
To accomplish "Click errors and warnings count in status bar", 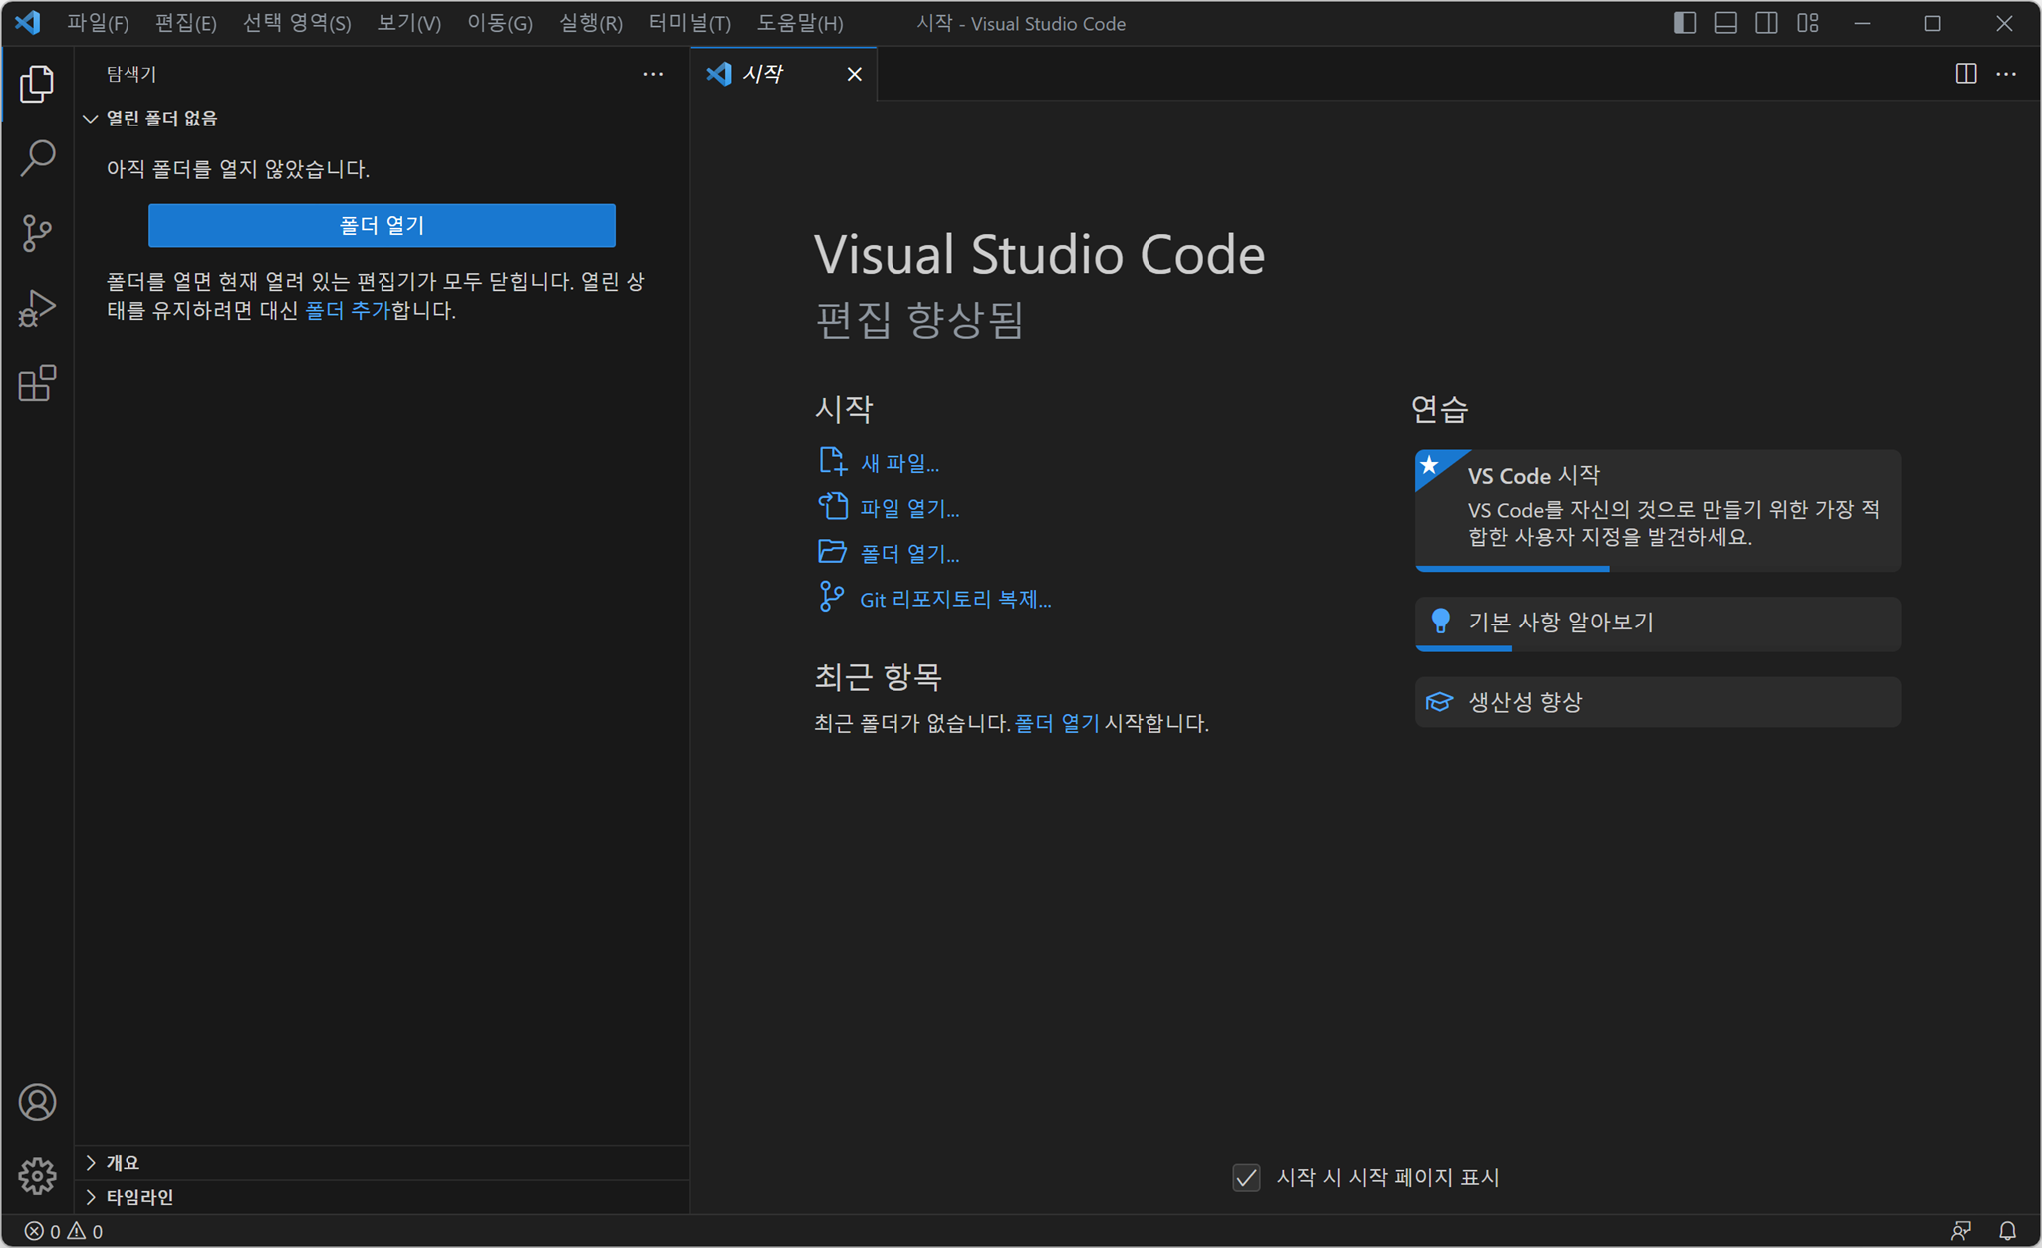I will [64, 1231].
